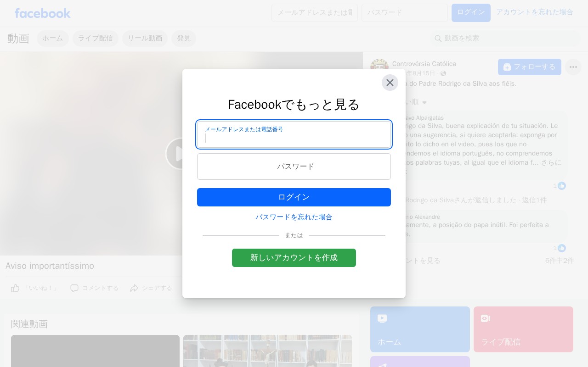Click the Aviso importantíssimo video title
This screenshot has width=588, height=367.
pos(50,266)
